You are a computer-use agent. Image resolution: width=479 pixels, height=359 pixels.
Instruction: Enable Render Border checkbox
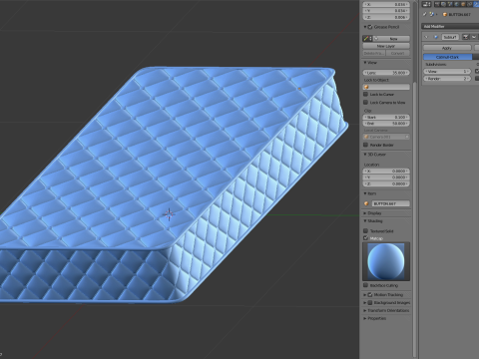pos(365,145)
